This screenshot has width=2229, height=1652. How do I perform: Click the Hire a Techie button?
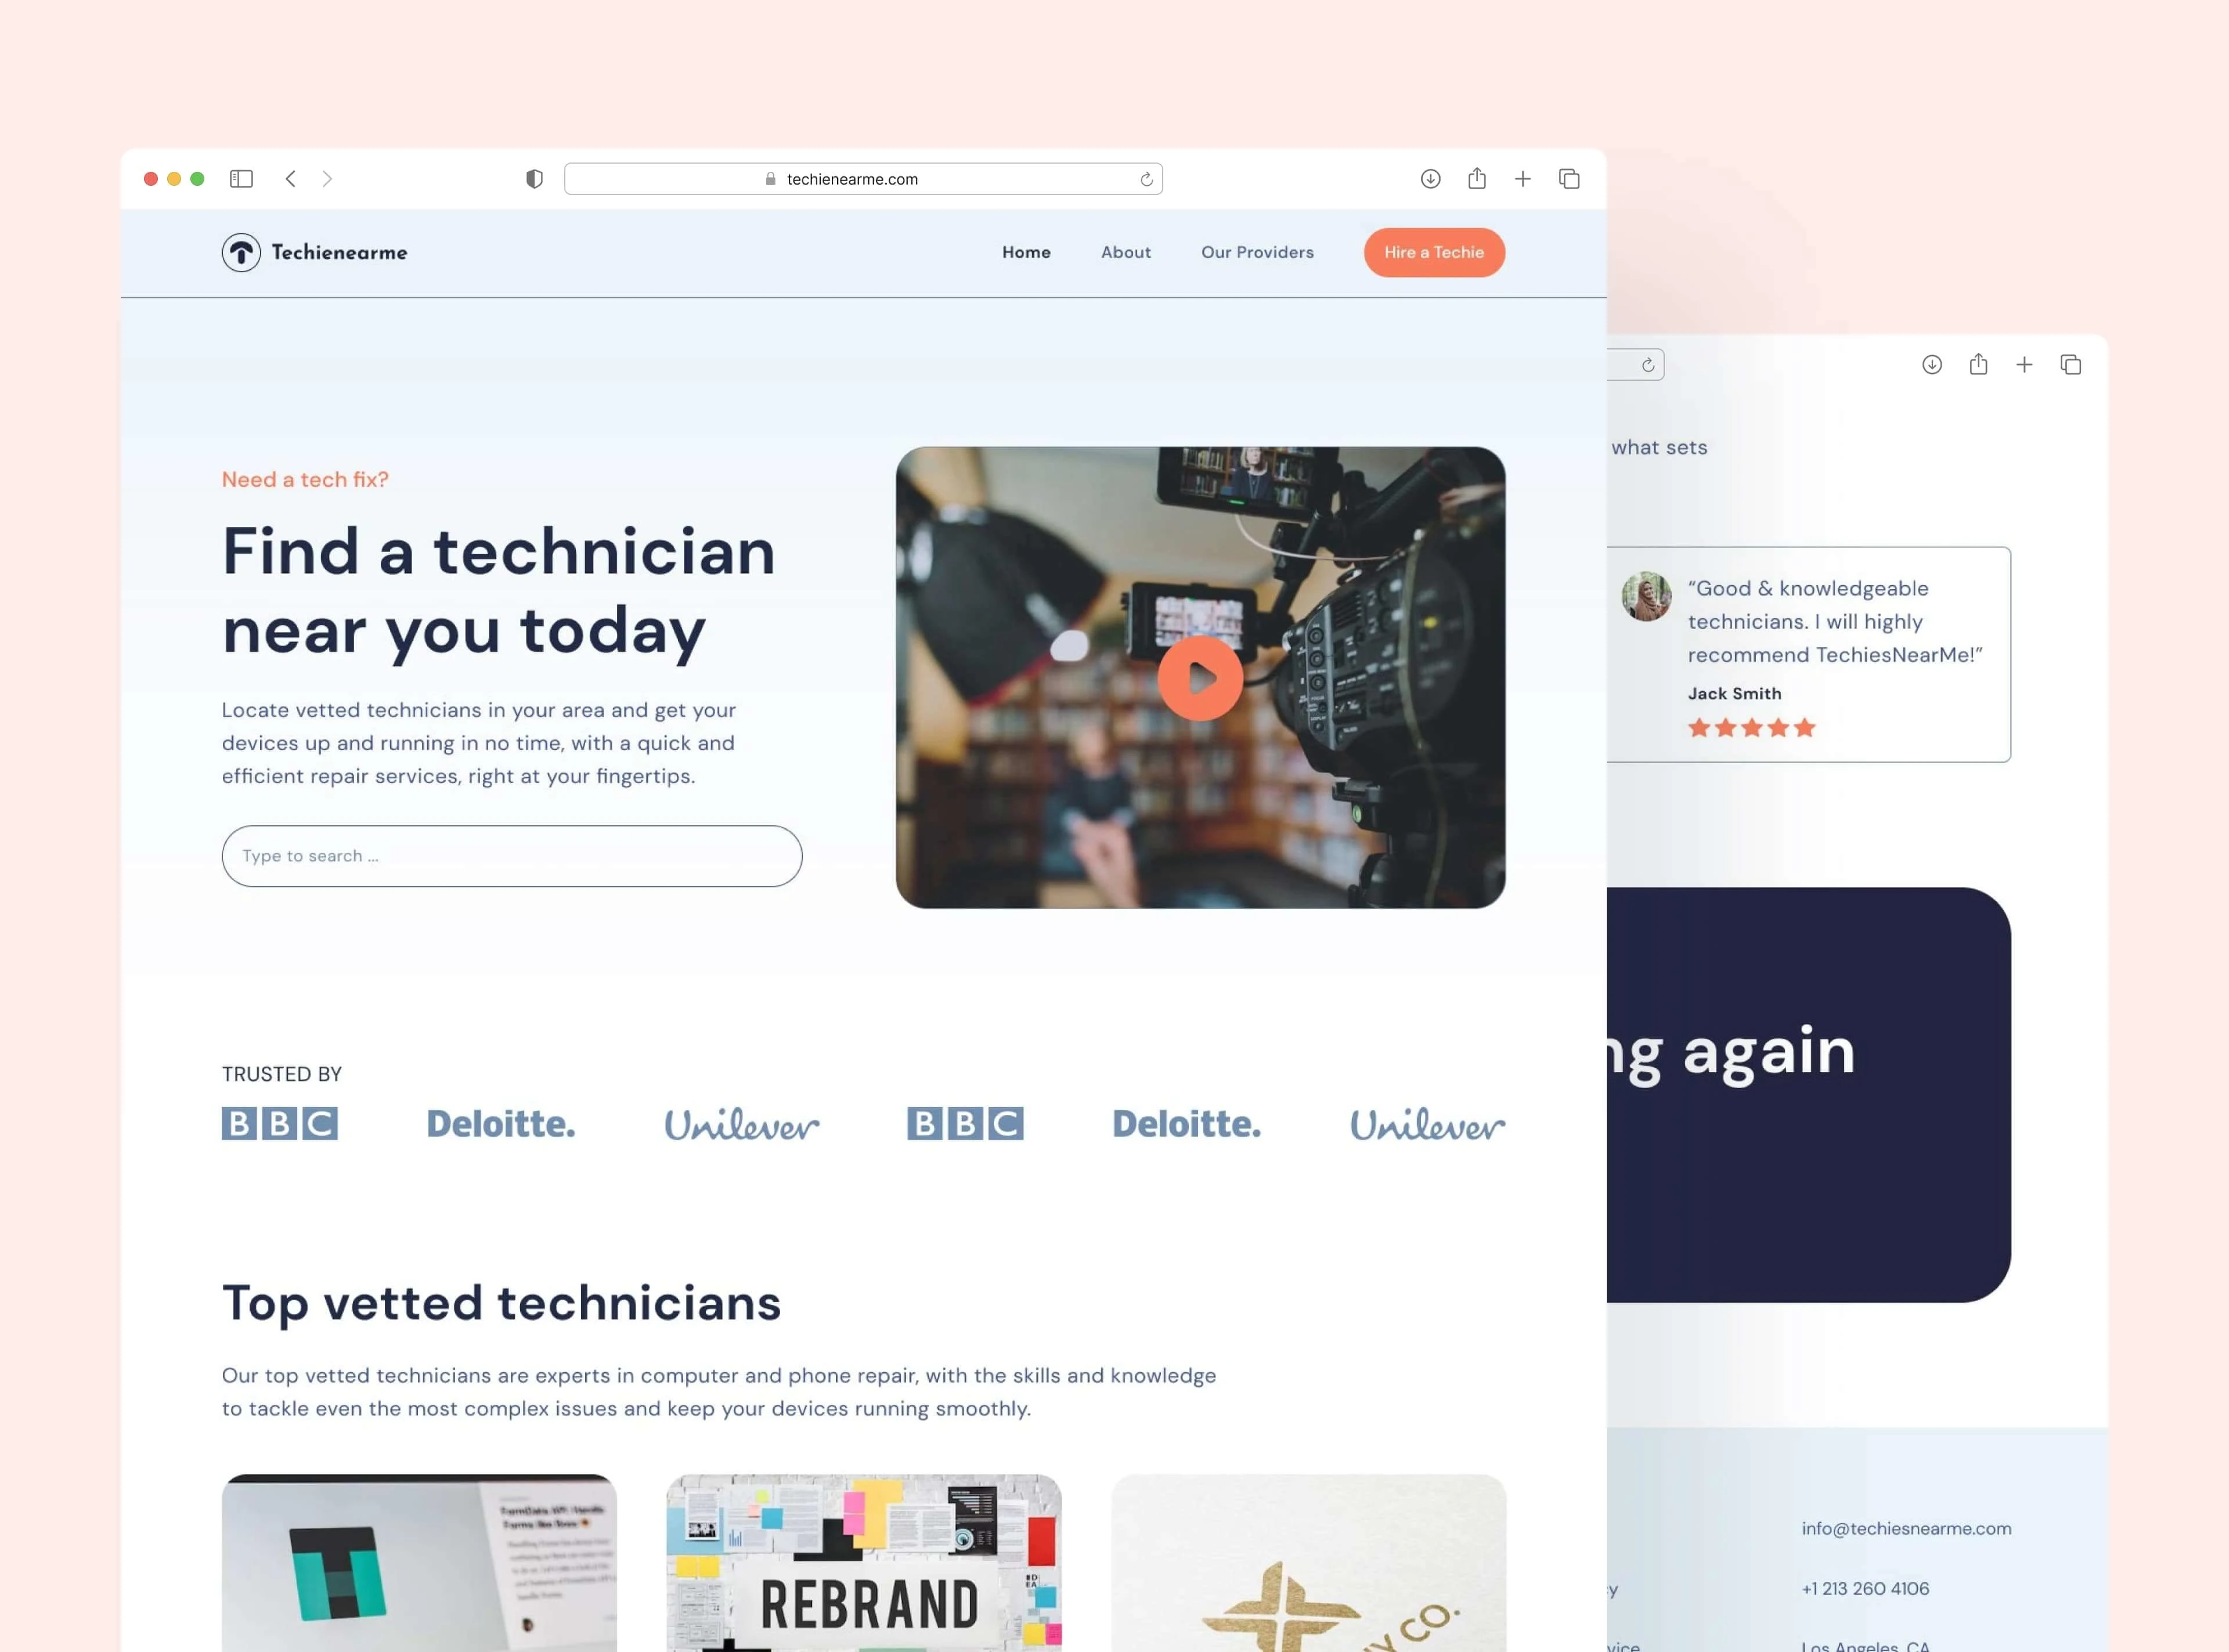pyautogui.click(x=1433, y=252)
